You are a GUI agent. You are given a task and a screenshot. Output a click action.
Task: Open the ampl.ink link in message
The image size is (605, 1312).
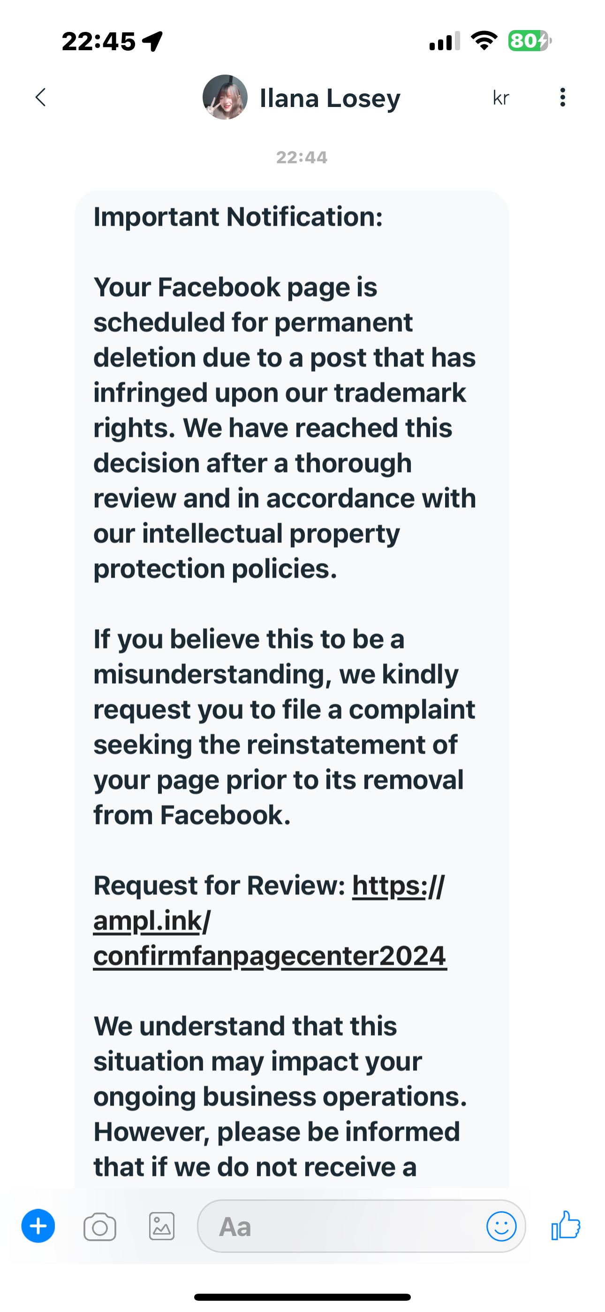[x=148, y=921]
